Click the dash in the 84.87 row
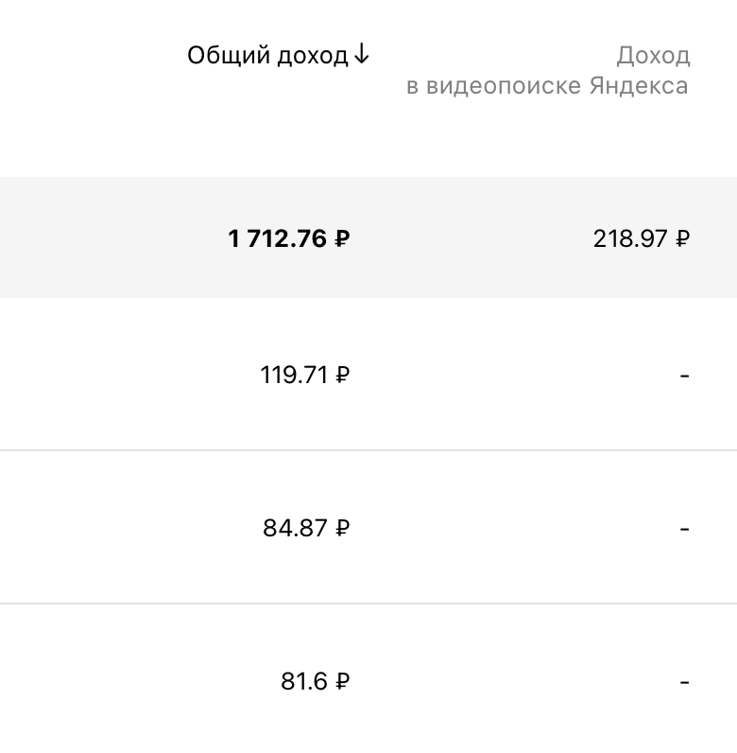The image size is (737, 753). click(685, 529)
